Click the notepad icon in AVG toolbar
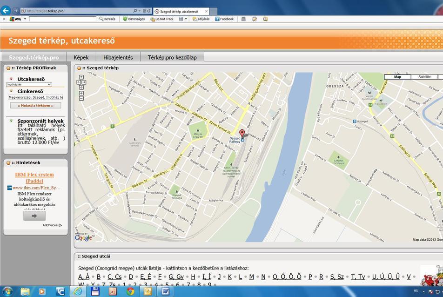The image size is (443, 297). tap(254, 19)
